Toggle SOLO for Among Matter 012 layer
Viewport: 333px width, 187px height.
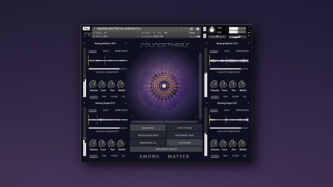click(x=227, y=51)
